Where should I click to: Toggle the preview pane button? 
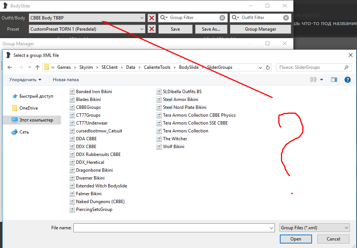pos(334,80)
